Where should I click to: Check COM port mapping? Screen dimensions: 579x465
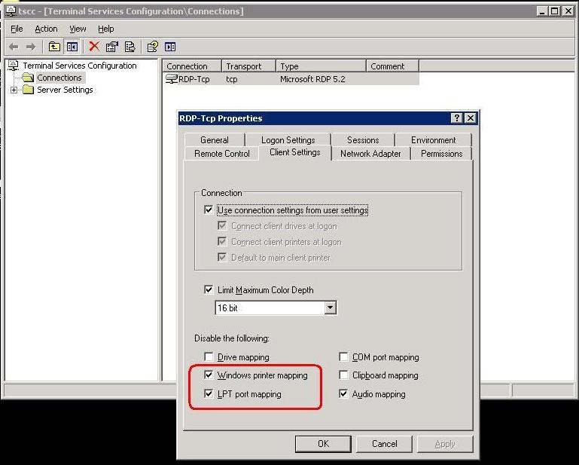(x=343, y=356)
